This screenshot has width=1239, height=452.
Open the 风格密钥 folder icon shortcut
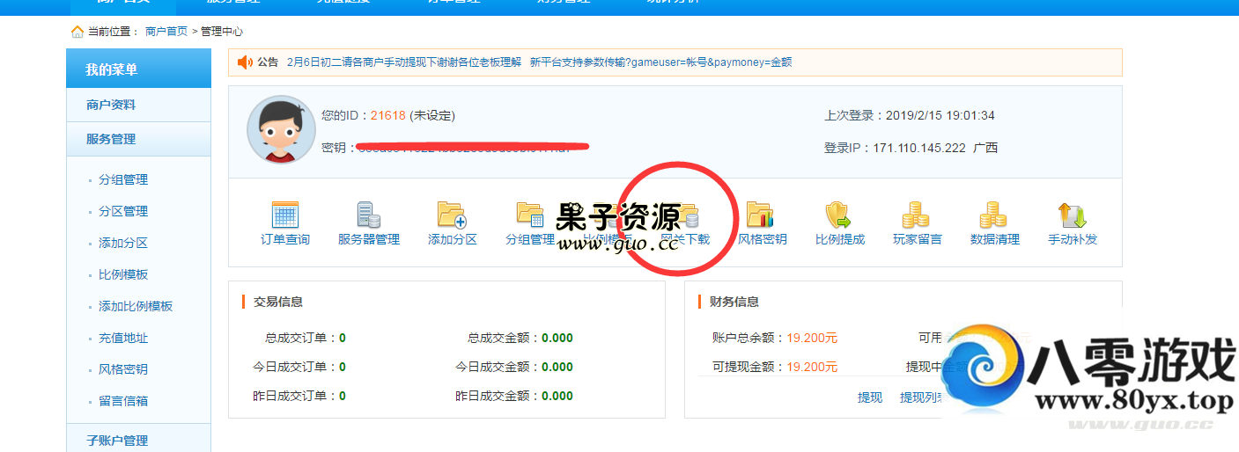[761, 215]
